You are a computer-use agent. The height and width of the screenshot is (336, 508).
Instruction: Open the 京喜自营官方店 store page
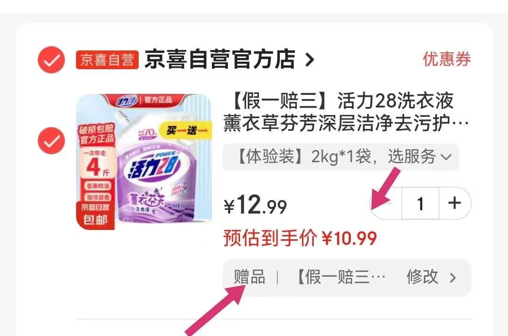[219, 59]
